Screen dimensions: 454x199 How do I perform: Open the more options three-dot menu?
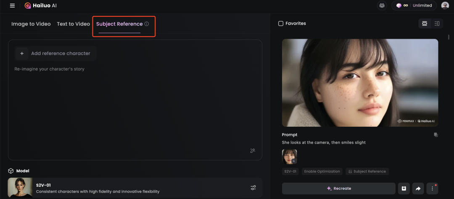pos(432,189)
